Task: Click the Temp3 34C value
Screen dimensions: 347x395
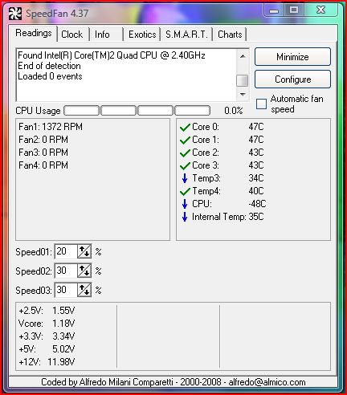Action: [256, 178]
